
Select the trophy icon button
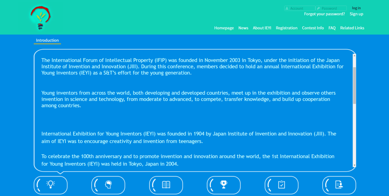224,185
